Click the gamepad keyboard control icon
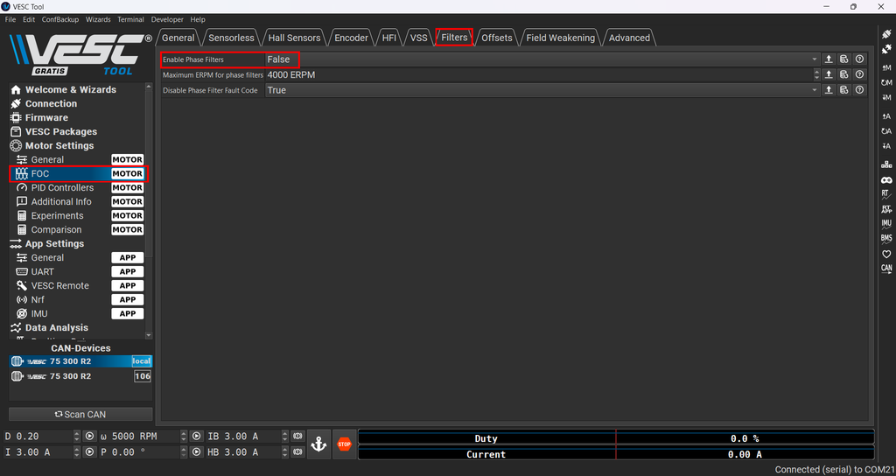This screenshot has width=896, height=476. pos(886,179)
